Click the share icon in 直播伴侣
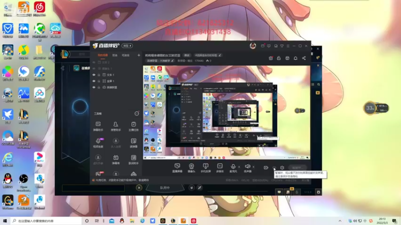 (304, 58)
